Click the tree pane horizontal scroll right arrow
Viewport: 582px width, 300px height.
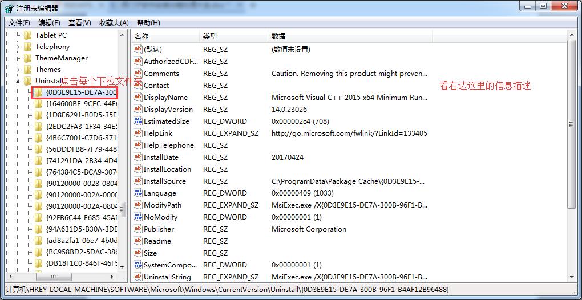(112, 277)
